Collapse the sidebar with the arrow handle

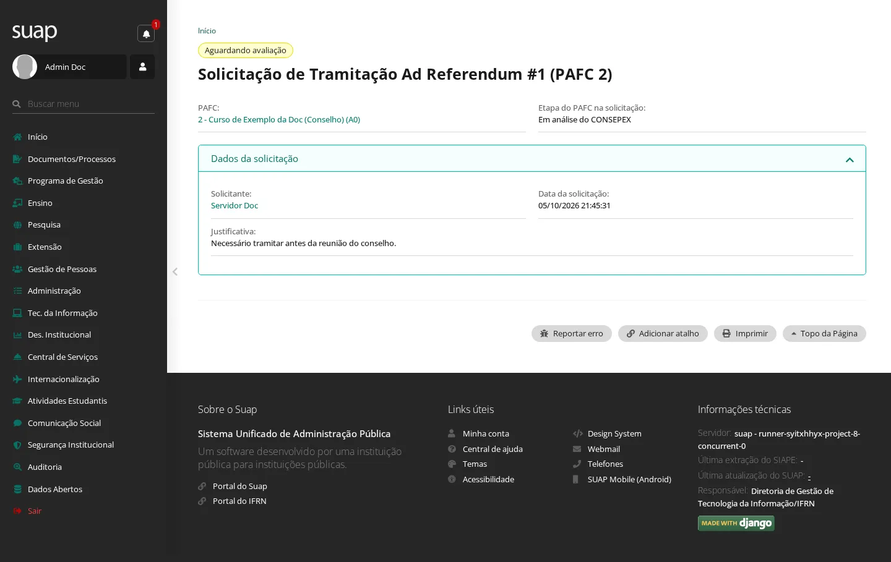click(x=175, y=271)
